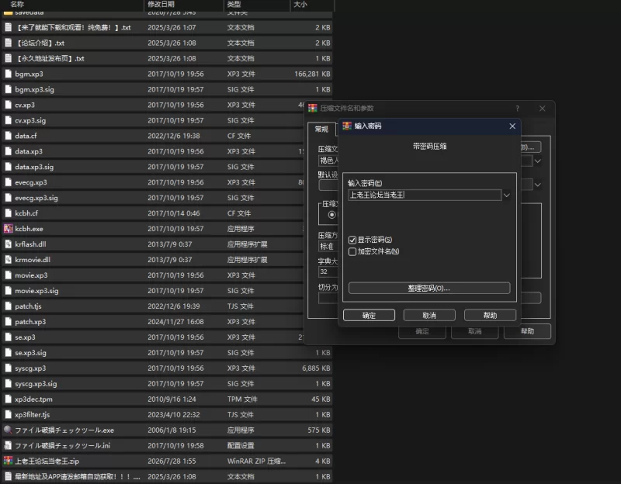The image size is (621, 484).
Task: Select the file name syscg.xp3.sig
Action: click(36, 383)
